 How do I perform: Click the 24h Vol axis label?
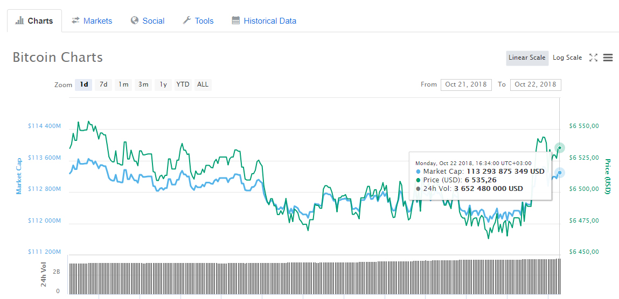(43, 274)
